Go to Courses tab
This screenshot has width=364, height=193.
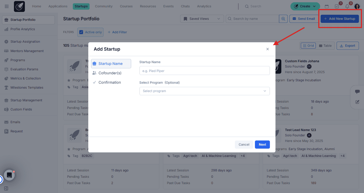coord(126,6)
